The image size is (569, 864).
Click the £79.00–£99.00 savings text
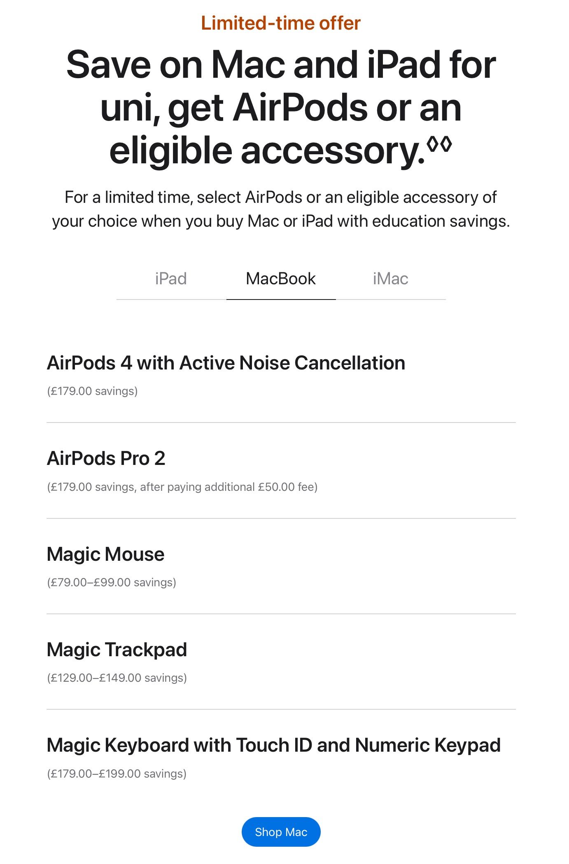[x=112, y=583]
